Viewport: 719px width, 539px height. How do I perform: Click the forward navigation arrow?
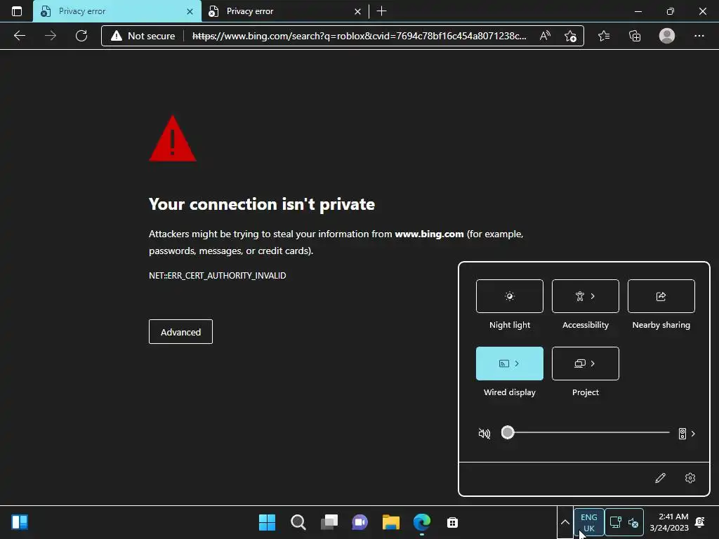(51, 36)
